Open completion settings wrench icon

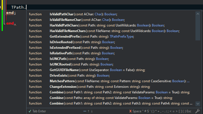[x=197, y=111]
